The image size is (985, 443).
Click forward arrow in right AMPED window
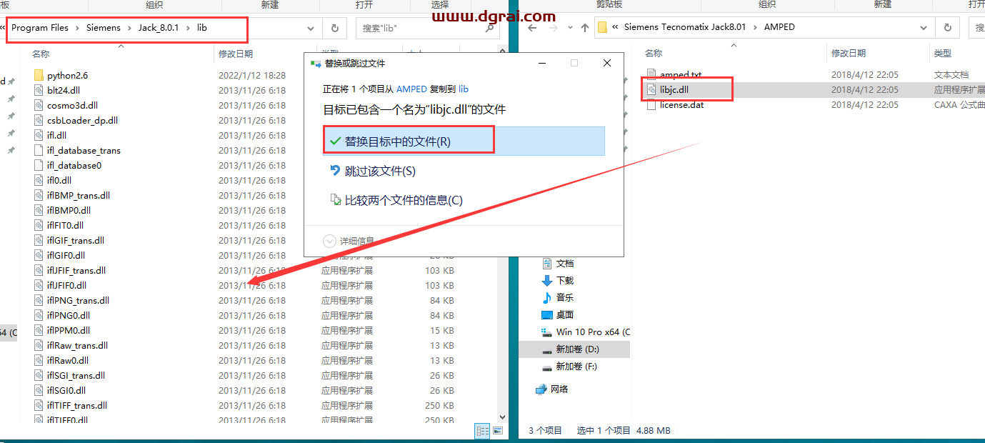tap(554, 28)
